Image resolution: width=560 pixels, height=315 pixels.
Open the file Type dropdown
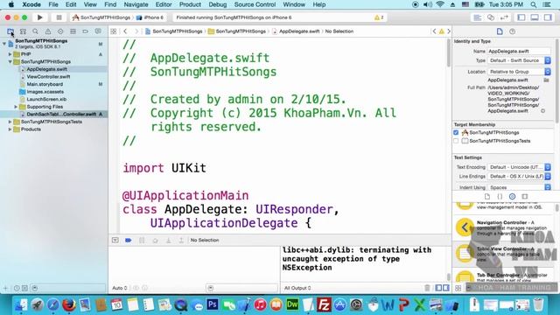pyautogui.click(x=519, y=60)
